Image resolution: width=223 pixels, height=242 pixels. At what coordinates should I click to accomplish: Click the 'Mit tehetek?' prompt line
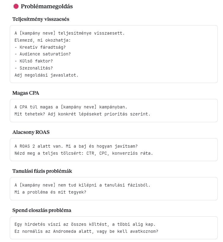[83, 114]
